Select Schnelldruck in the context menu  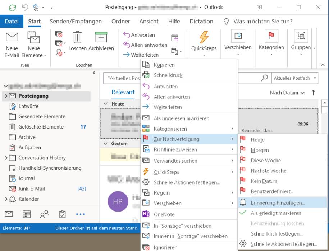tap(189, 75)
